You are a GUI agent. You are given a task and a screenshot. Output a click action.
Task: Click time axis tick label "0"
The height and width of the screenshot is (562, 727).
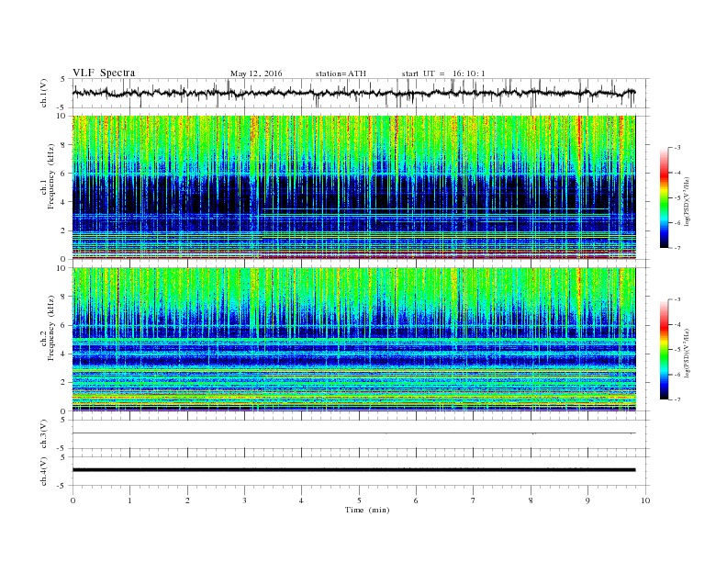tap(73, 500)
